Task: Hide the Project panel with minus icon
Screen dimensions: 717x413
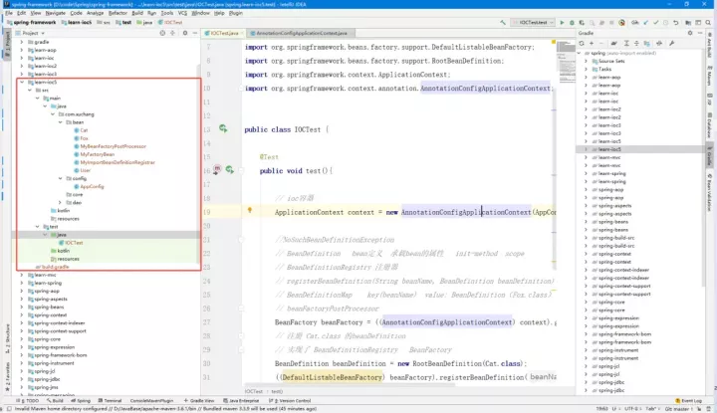Action: (195, 33)
